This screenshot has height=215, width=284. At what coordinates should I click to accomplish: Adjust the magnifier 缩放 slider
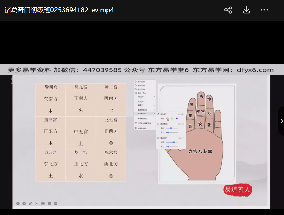[x=171, y=128]
